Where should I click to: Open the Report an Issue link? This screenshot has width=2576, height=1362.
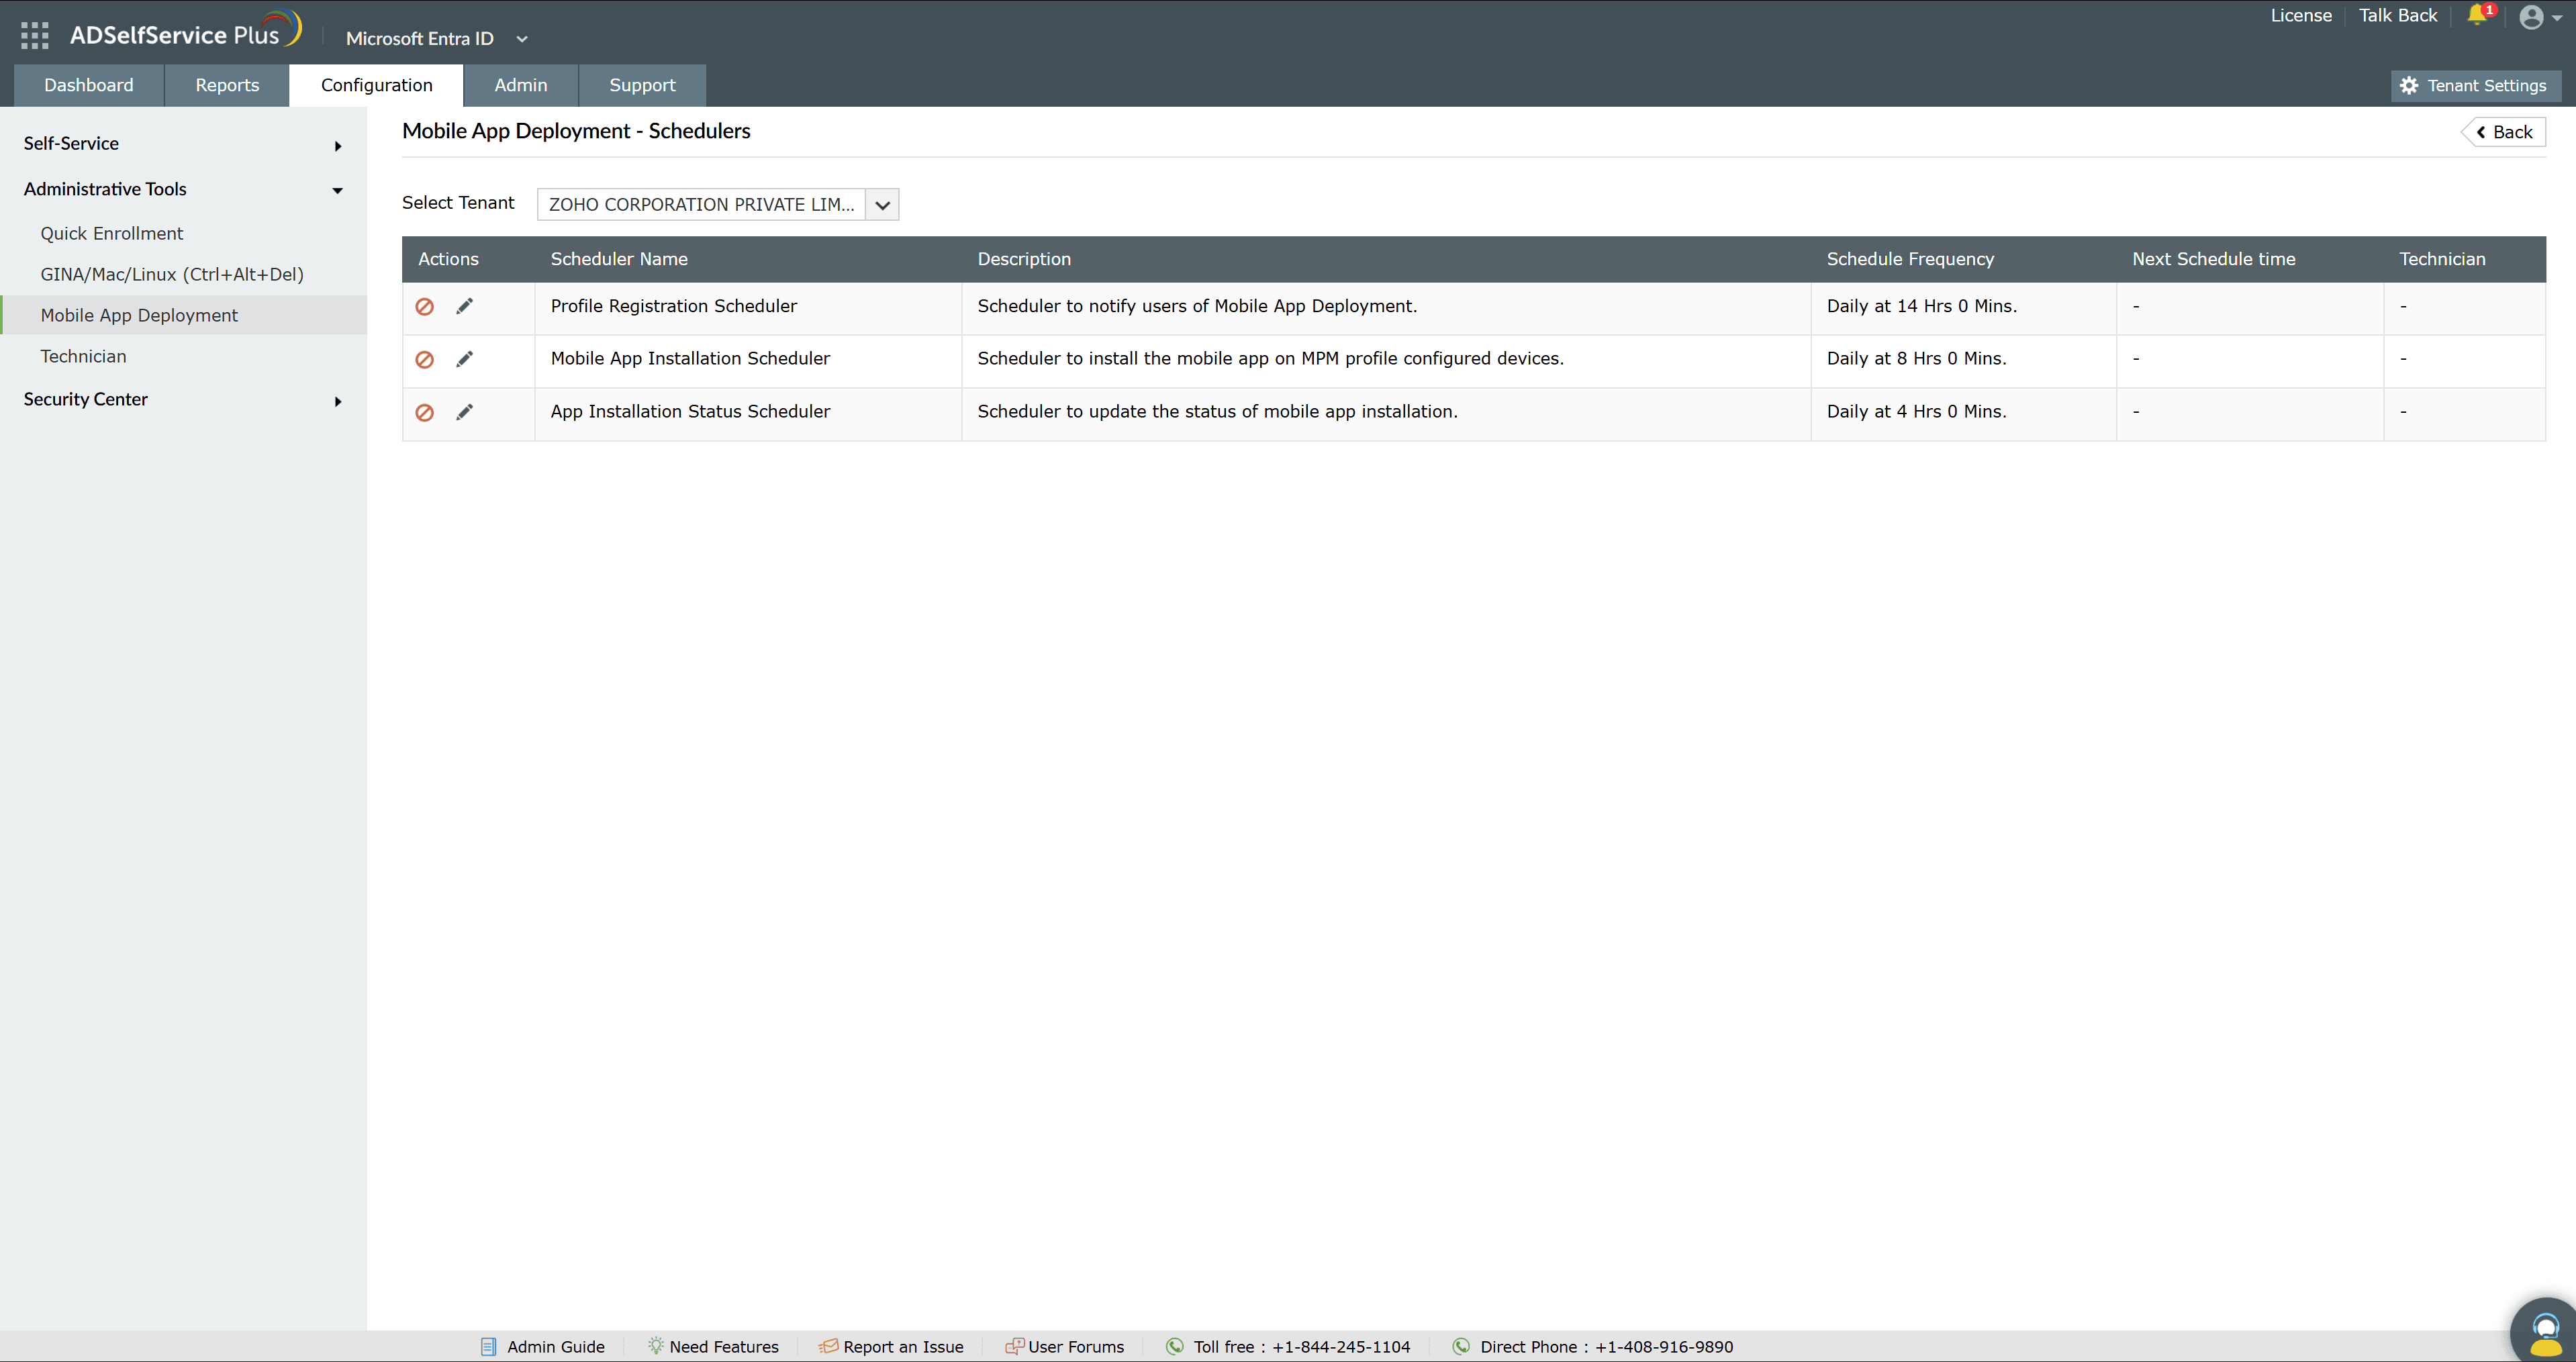[x=903, y=1347]
